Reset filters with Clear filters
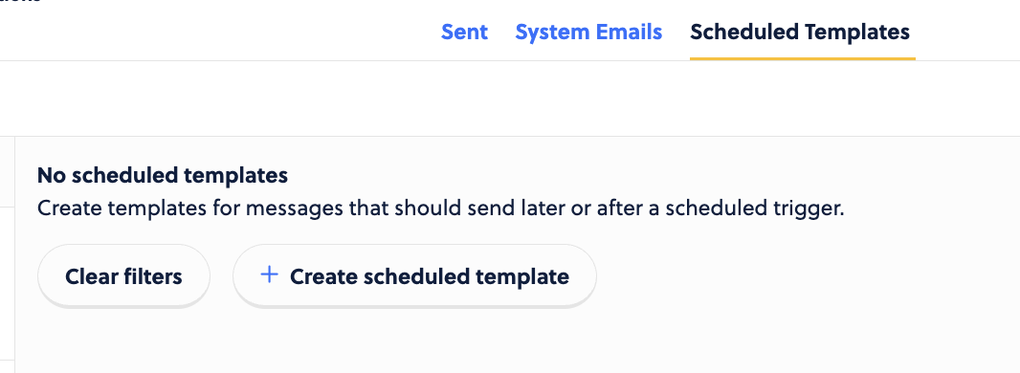This screenshot has width=1020, height=373. pos(123,276)
